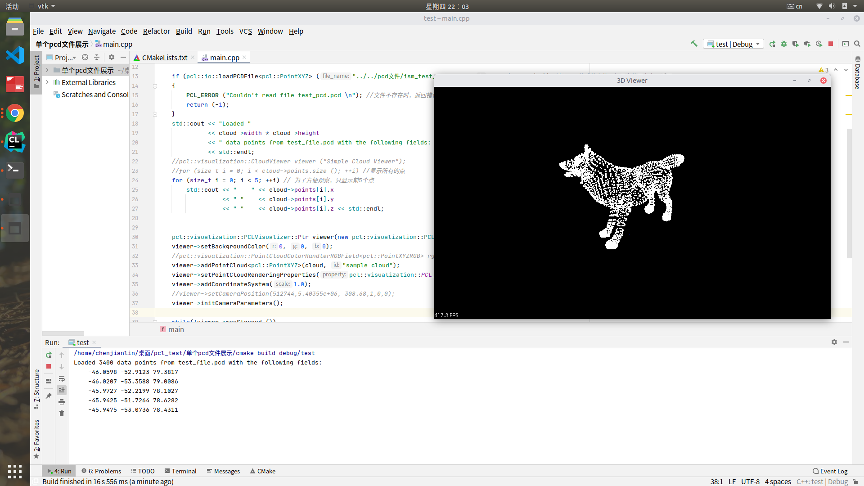Open the test | Debug configuration dropdown
The width and height of the screenshot is (864, 486).
tap(733, 44)
